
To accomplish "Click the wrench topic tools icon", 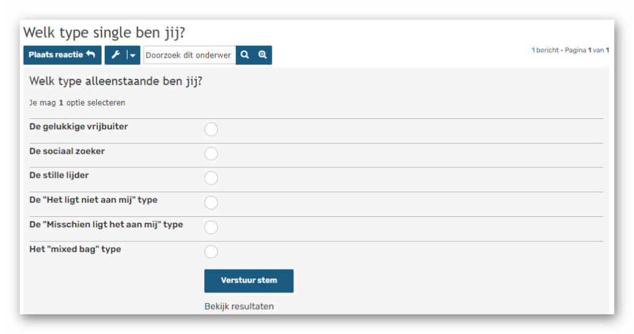I will 116,55.
